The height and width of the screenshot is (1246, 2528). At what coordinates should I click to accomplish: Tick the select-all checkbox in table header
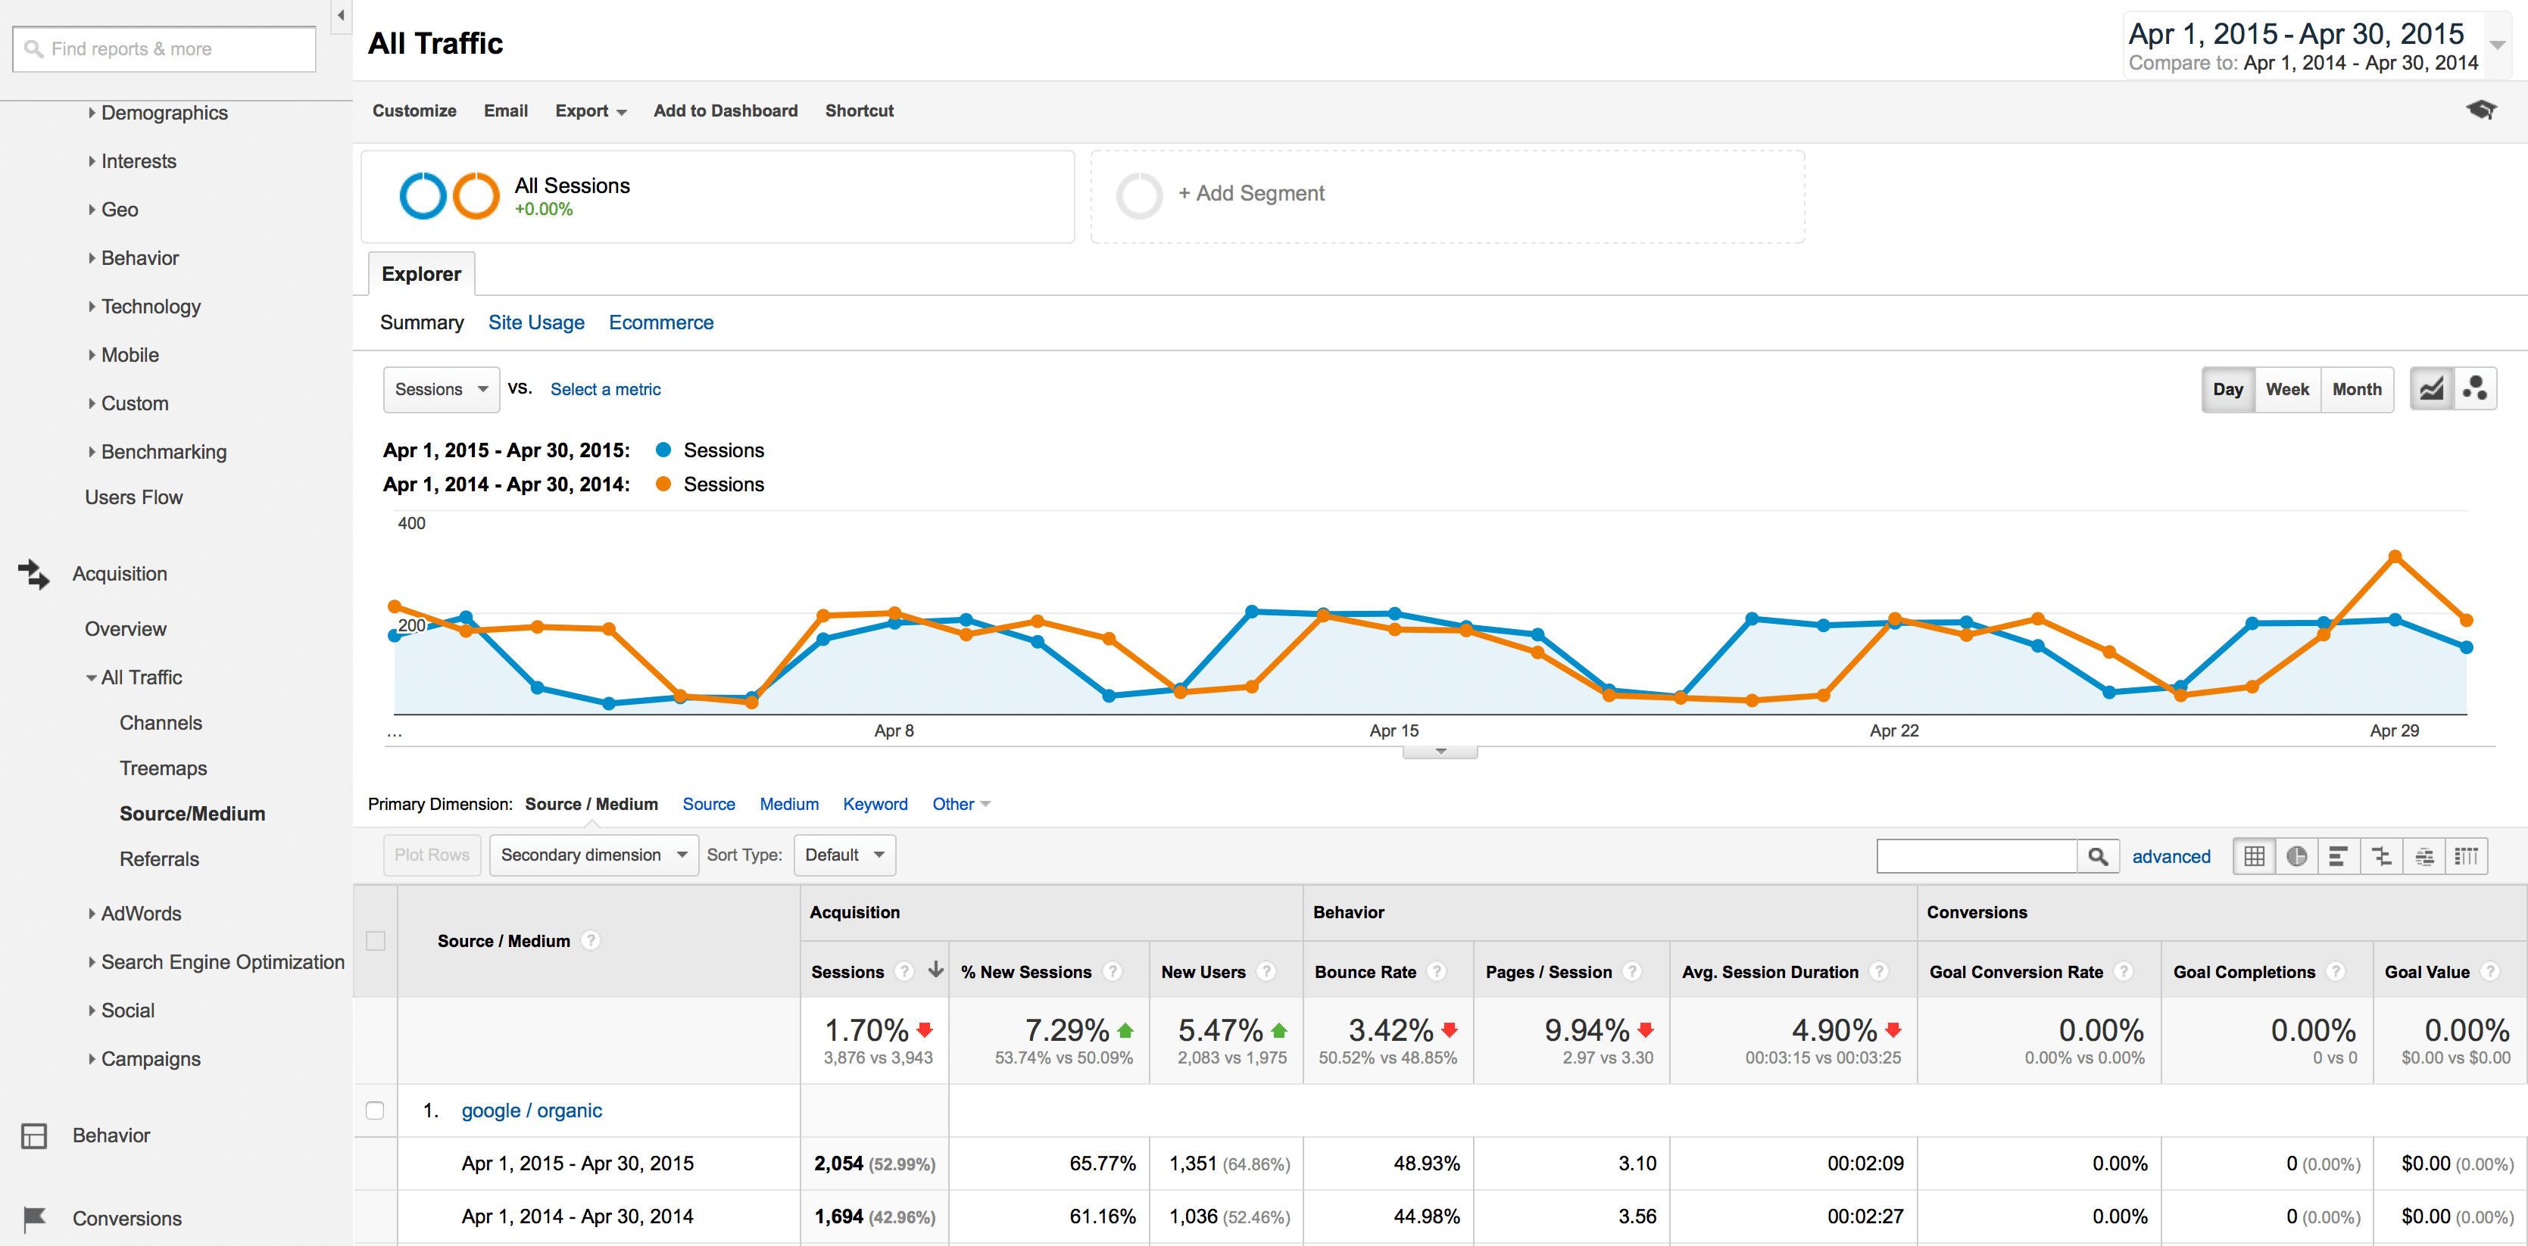(x=375, y=941)
